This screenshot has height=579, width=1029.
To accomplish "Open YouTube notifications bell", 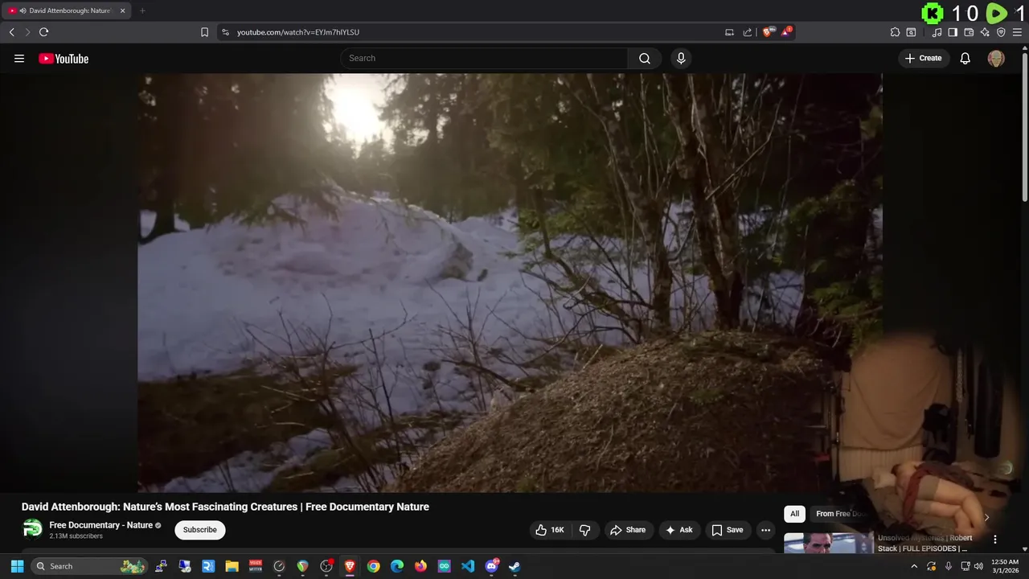I will (965, 58).
